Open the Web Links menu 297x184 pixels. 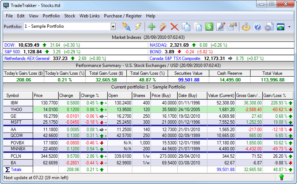point(90,16)
